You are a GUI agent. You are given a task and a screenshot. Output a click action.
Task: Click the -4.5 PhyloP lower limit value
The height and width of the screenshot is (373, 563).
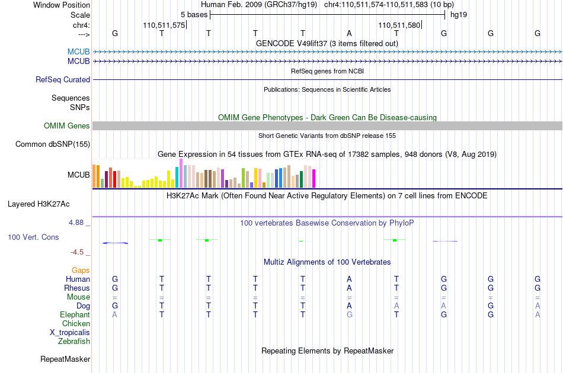tap(77, 252)
